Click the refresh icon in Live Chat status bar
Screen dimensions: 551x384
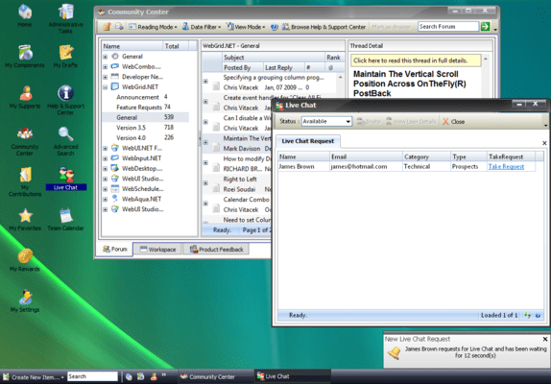[x=527, y=315]
